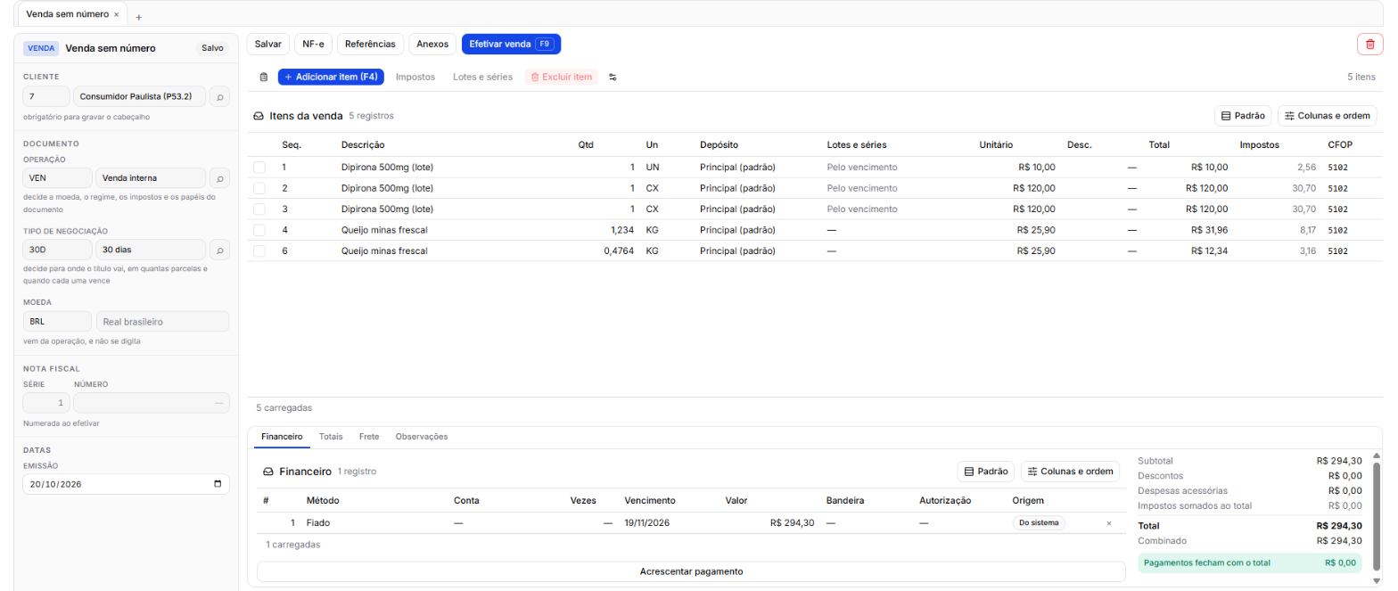This screenshot has height=591, width=1398.
Task: Open Colunas e ordem for Itens da venda
Action: point(1328,116)
